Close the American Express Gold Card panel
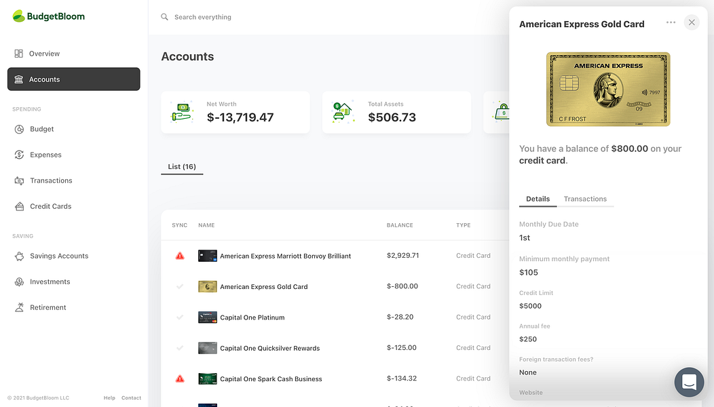The image size is (714, 407). (692, 22)
